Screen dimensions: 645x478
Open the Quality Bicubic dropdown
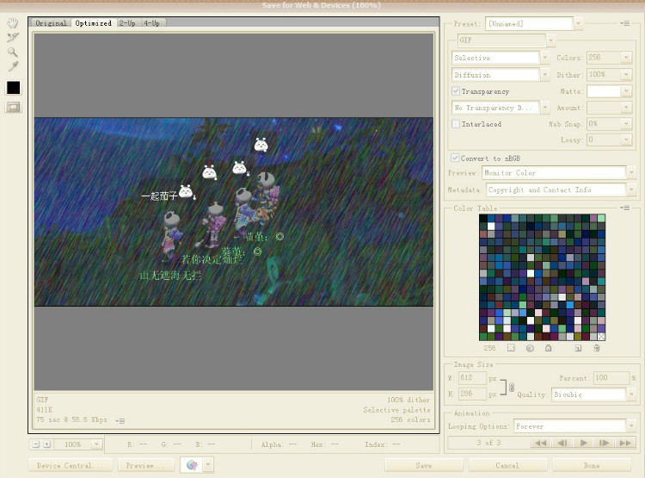coord(631,394)
